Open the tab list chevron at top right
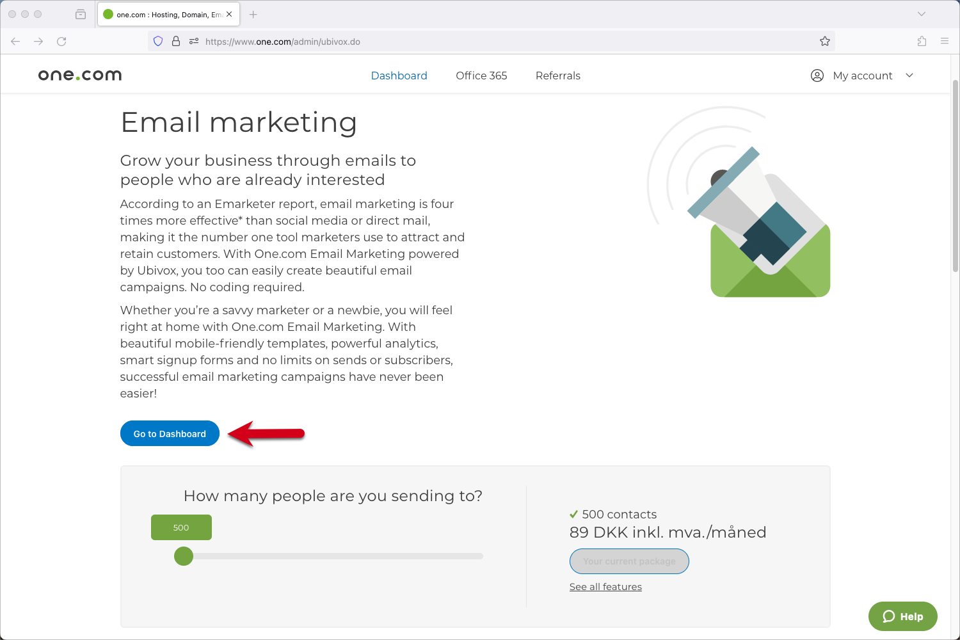The height and width of the screenshot is (640, 960). (x=922, y=14)
